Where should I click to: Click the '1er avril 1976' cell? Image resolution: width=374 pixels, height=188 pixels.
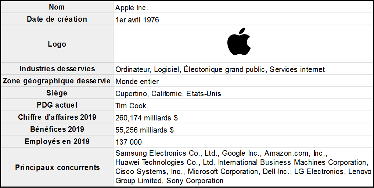[137, 20]
